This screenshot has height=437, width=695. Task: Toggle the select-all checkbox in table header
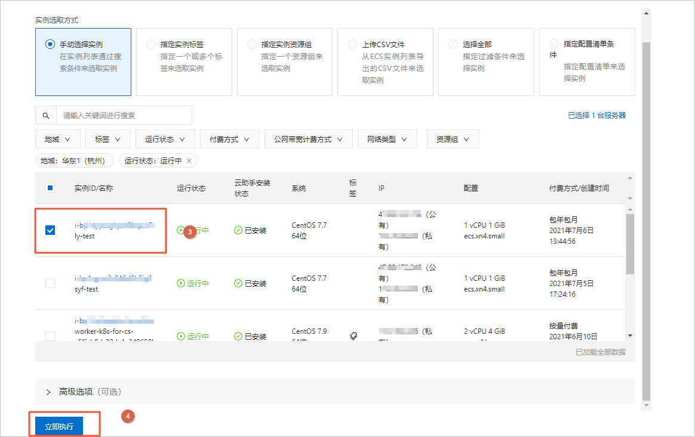pyautogui.click(x=50, y=188)
